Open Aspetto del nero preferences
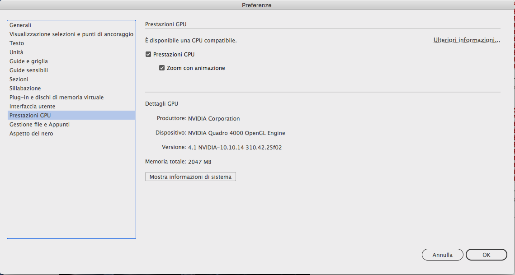 coord(31,134)
